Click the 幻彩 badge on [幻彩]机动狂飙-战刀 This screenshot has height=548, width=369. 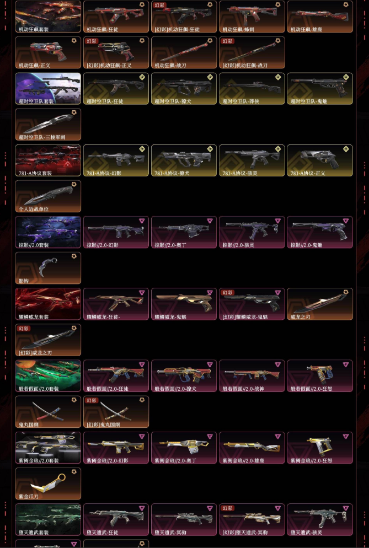[x=227, y=41]
